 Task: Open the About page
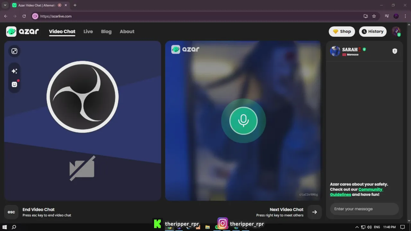(127, 31)
